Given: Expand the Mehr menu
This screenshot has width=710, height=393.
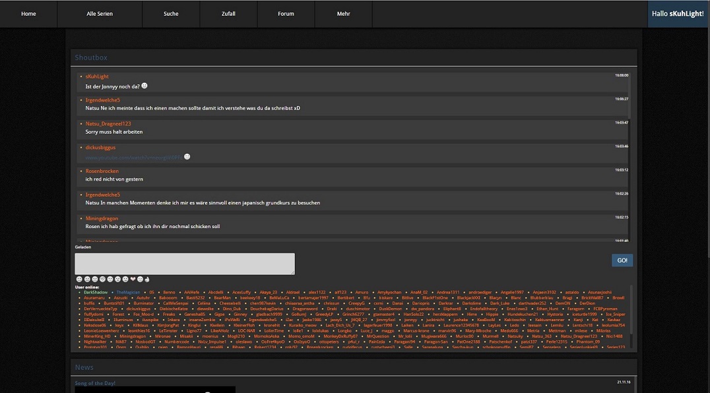Looking at the screenshot, I should click(343, 14).
